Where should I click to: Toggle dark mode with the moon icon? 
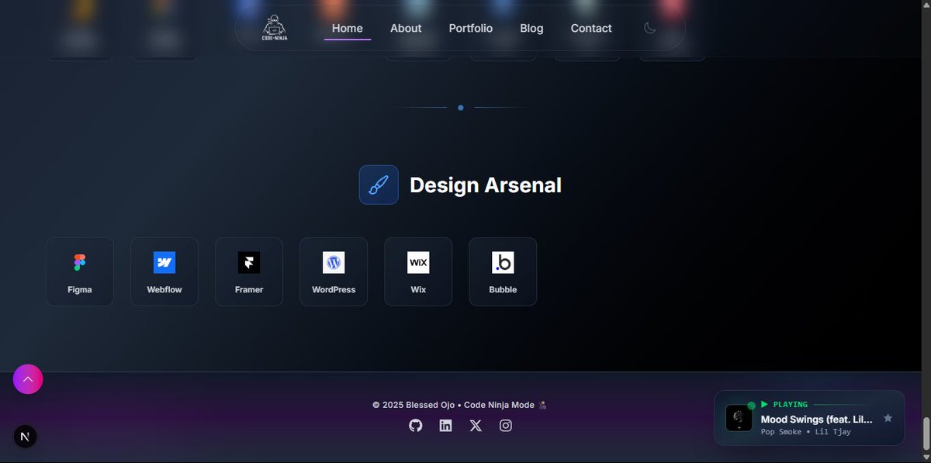[x=650, y=28]
